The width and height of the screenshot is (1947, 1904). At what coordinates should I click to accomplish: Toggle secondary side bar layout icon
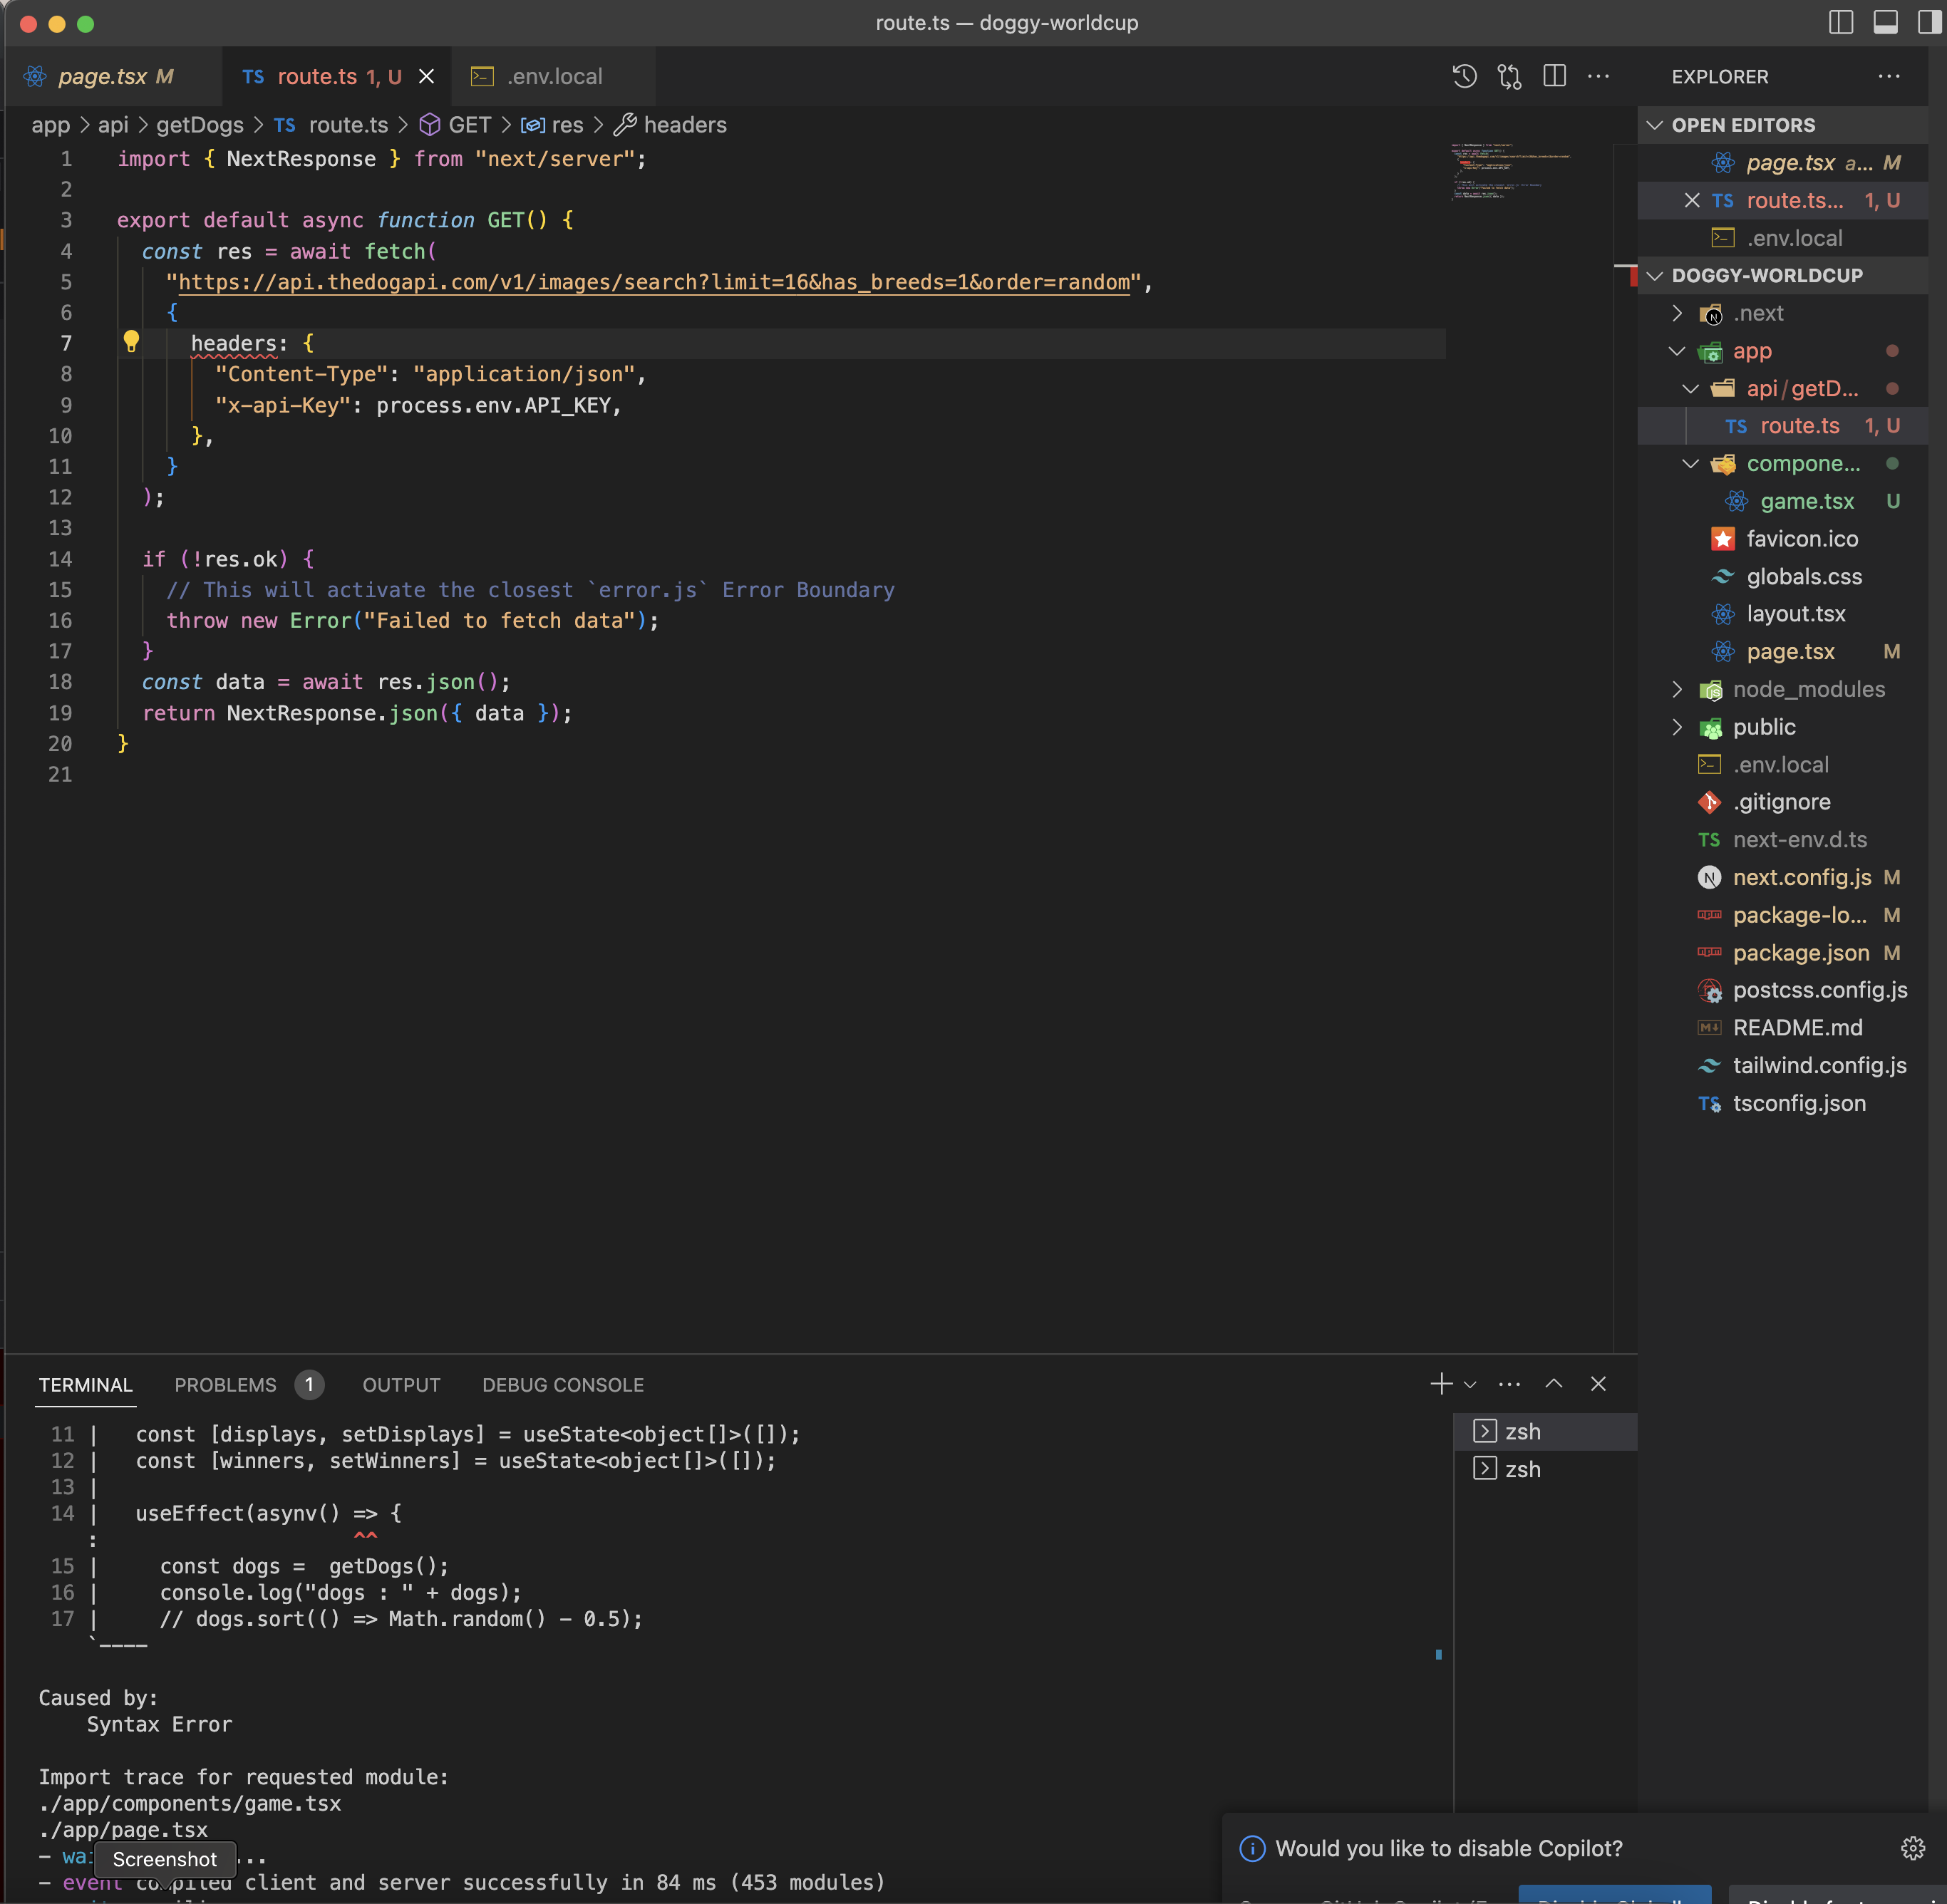point(1929,22)
